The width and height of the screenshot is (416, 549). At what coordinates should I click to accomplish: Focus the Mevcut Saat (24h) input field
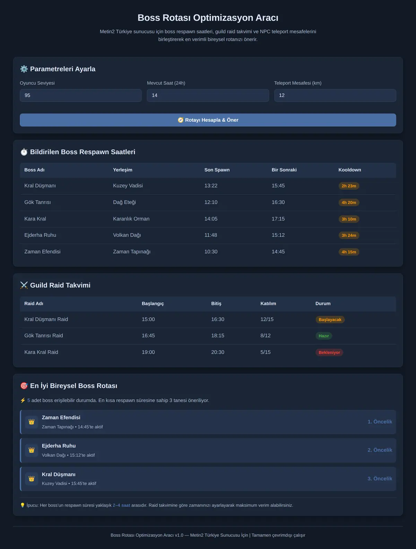(x=208, y=95)
